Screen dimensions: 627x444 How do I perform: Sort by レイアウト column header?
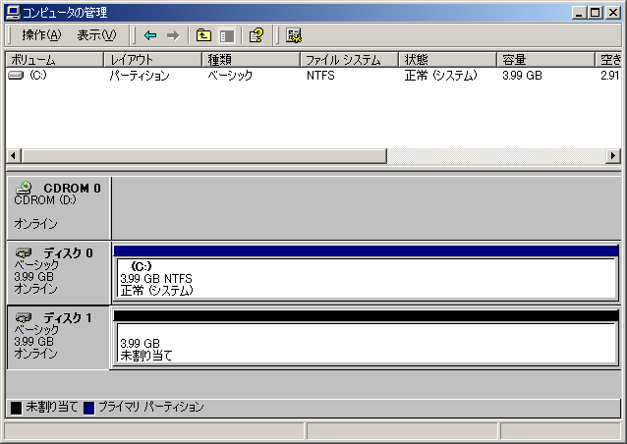pos(153,60)
